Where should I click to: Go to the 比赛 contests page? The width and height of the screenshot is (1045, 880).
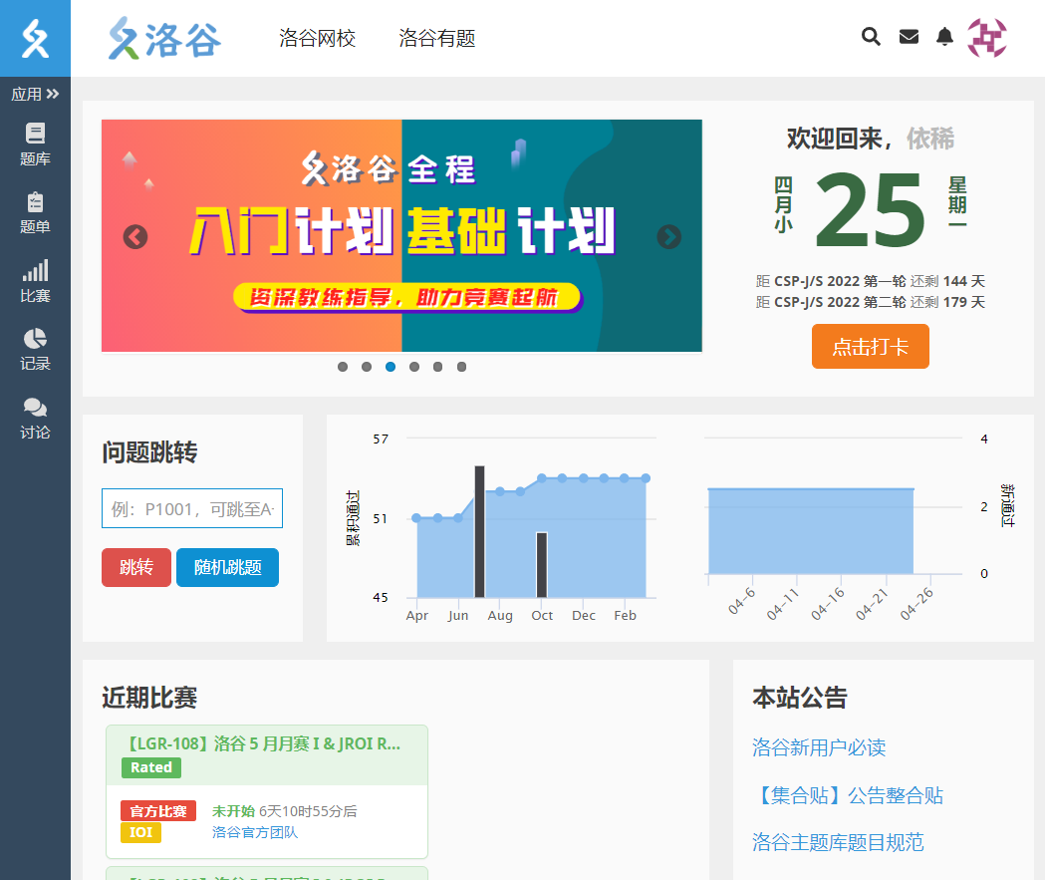[35, 281]
